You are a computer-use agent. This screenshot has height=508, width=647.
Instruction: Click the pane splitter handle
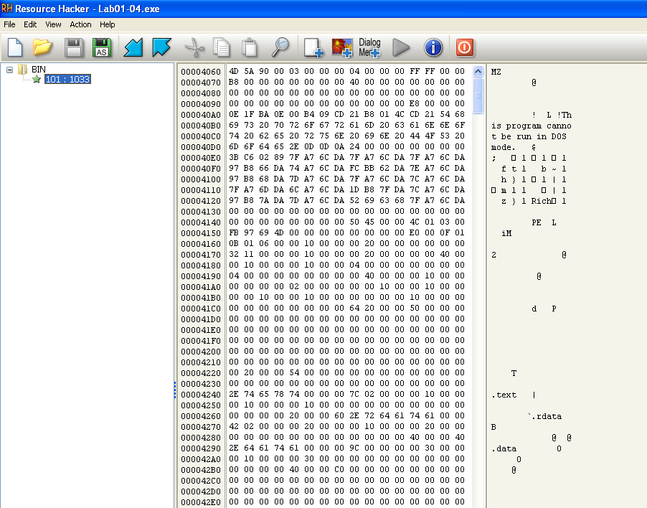coord(175,390)
